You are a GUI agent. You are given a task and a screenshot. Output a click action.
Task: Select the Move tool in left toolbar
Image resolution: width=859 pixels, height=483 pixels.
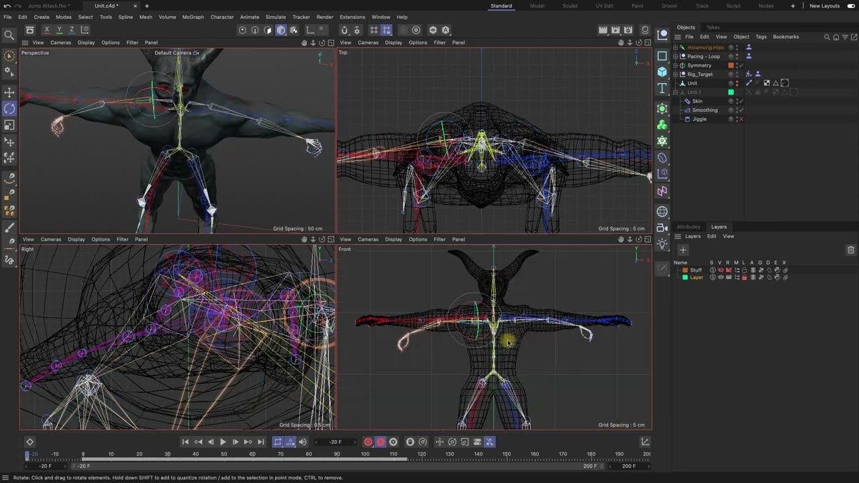pyautogui.click(x=9, y=92)
